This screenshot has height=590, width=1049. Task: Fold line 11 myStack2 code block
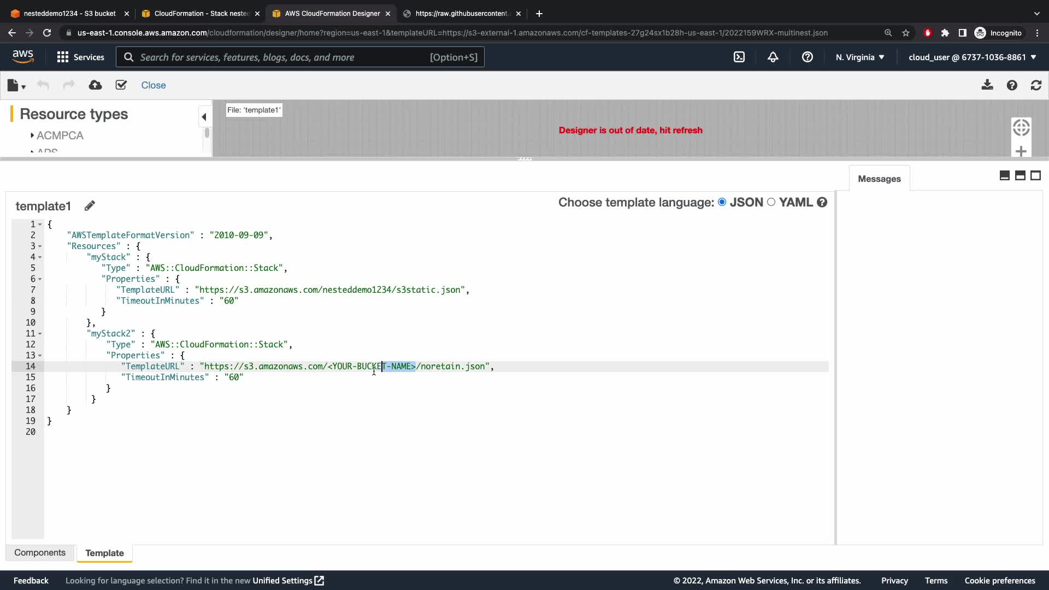pyautogui.click(x=40, y=334)
